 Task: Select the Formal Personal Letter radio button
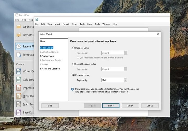click(x=73, y=64)
